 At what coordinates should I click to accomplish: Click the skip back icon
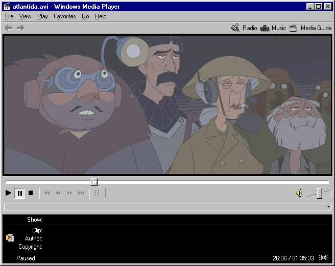pos(46,193)
